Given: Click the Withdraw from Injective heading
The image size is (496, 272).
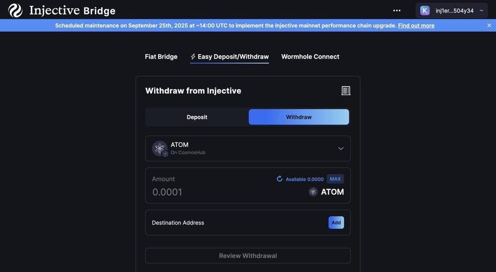Looking at the screenshot, I should pos(193,91).
